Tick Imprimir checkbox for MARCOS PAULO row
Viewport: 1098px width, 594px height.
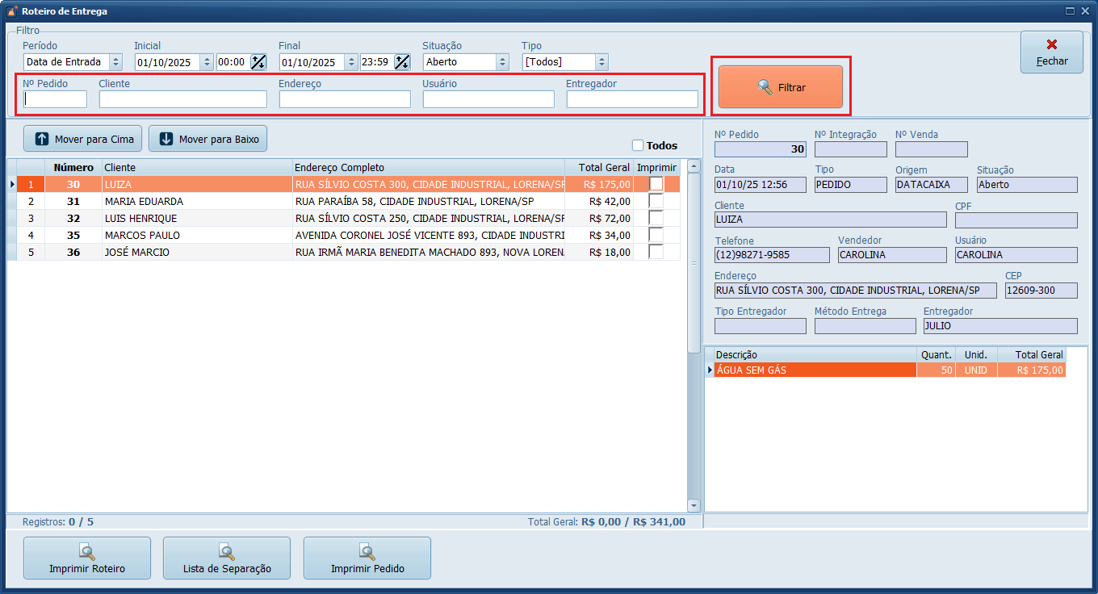coord(656,235)
